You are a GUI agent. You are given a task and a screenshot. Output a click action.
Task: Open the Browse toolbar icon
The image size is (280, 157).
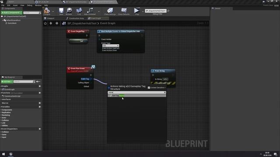pos(69,10)
